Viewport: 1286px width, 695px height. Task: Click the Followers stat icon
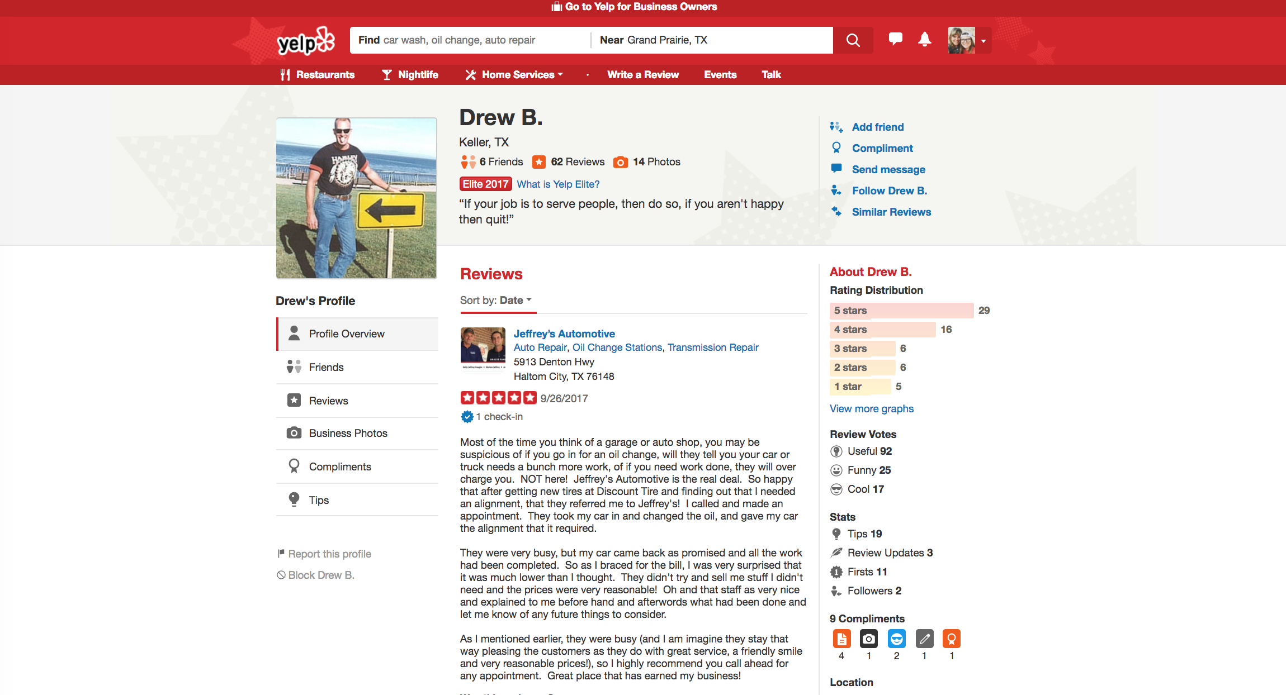(836, 591)
